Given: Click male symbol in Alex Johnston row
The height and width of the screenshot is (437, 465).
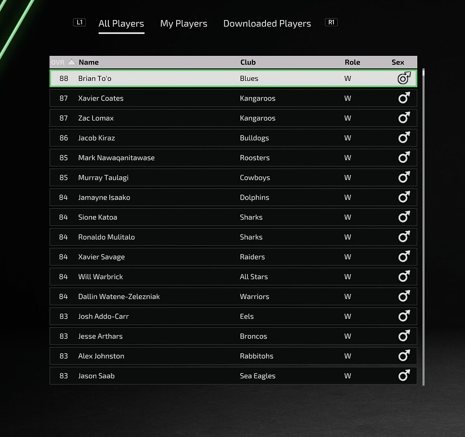Looking at the screenshot, I should (404, 356).
